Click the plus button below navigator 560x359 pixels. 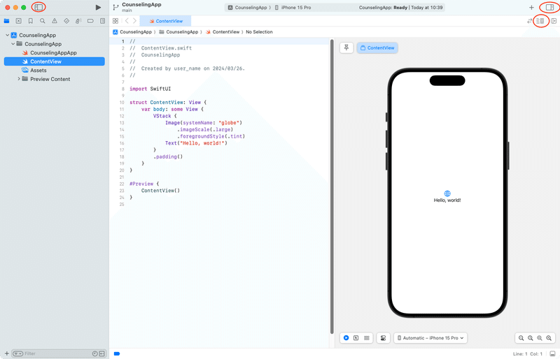click(6, 353)
